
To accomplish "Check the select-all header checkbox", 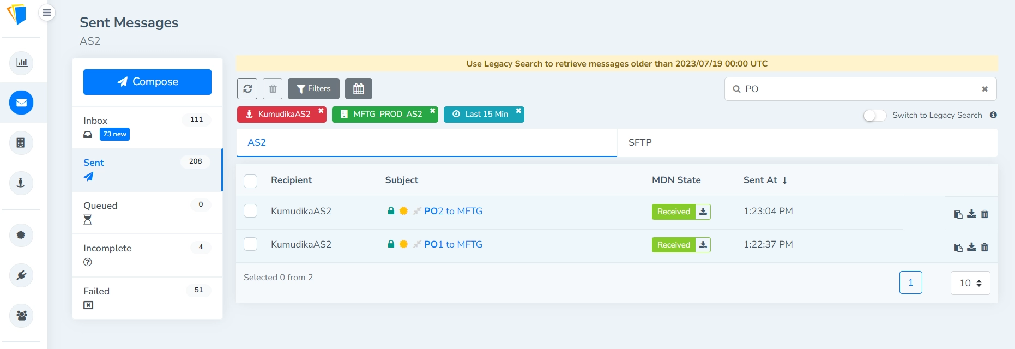I will click(x=250, y=181).
